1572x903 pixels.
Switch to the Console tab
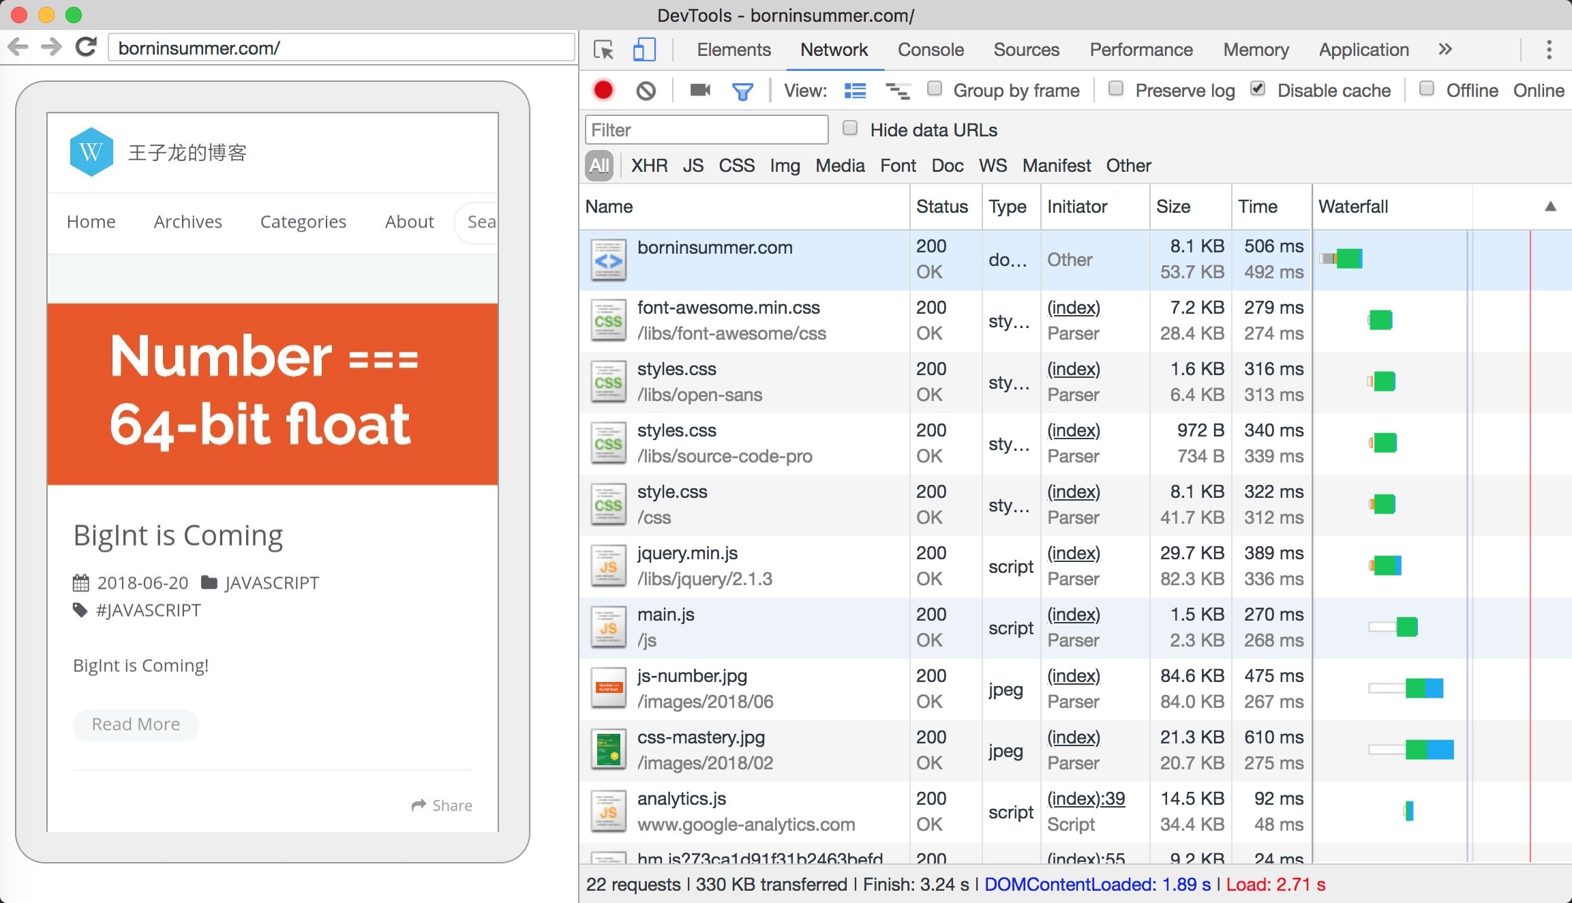click(x=930, y=50)
